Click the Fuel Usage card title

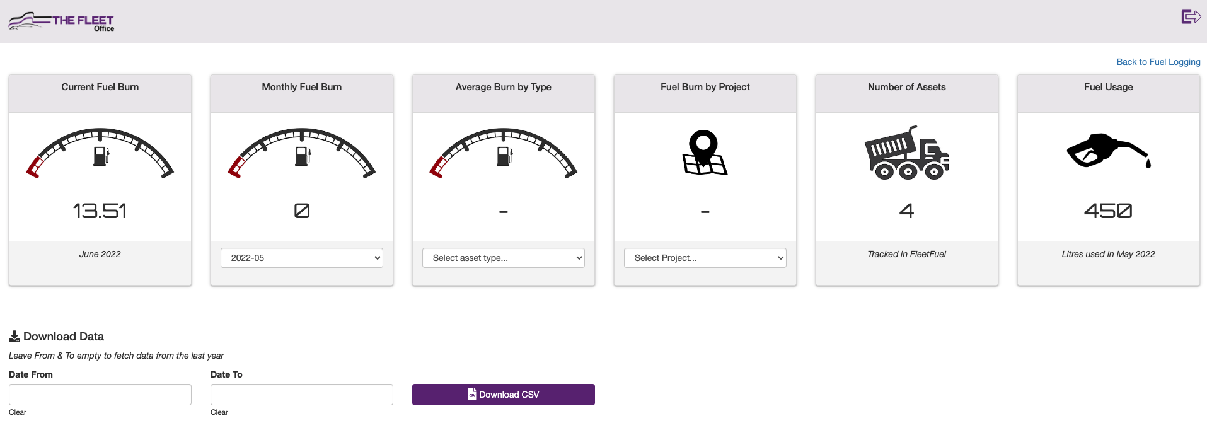(1109, 87)
